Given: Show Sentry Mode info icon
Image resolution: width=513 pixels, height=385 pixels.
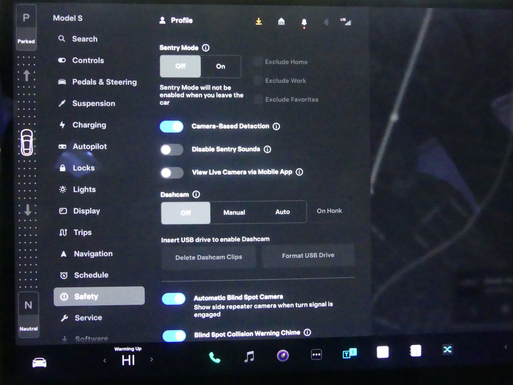Looking at the screenshot, I should tap(206, 48).
